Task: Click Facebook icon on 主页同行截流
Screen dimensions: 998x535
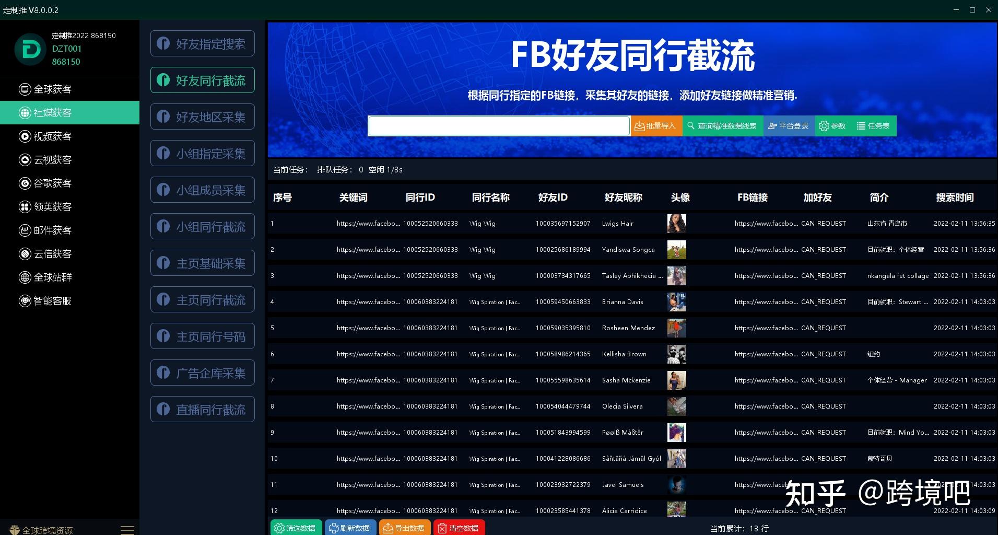Action: 163,299
